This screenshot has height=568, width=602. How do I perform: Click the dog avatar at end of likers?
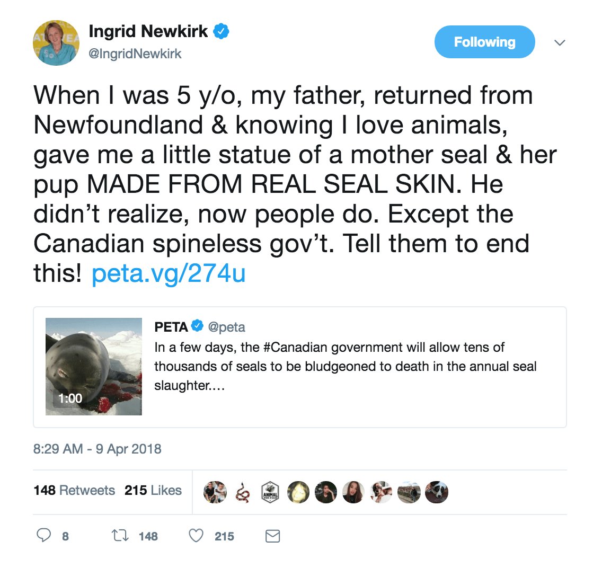click(437, 492)
